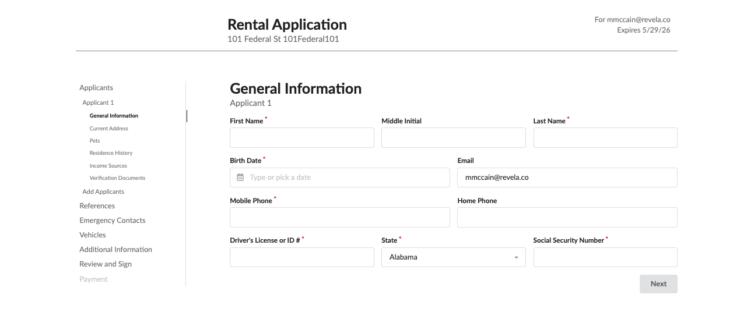Focus the Middle Initial input field

click(454, 138)
